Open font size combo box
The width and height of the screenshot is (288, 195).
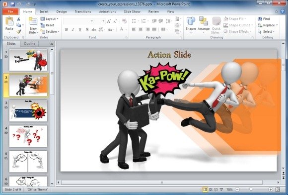[100, 21]
